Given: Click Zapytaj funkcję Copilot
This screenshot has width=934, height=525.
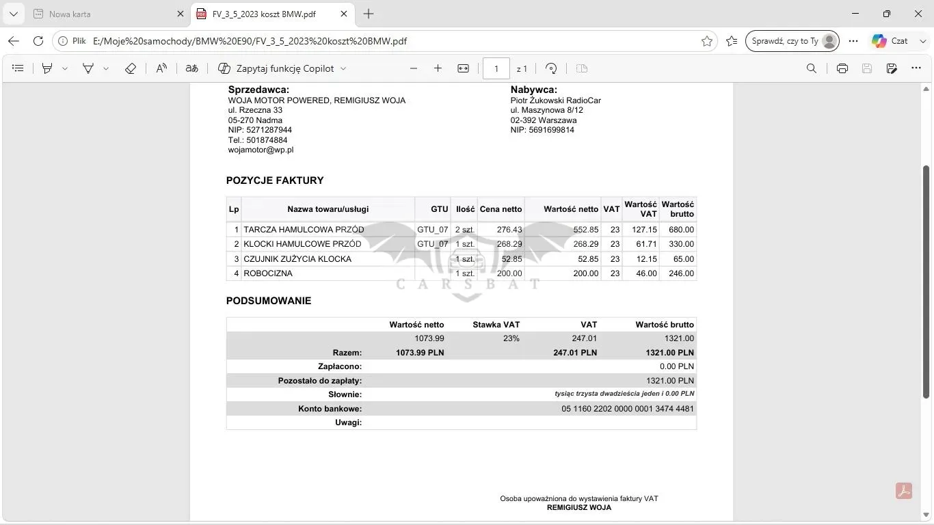Looking at the screenshot, I should pyautogui.click(x=276, y=68).
